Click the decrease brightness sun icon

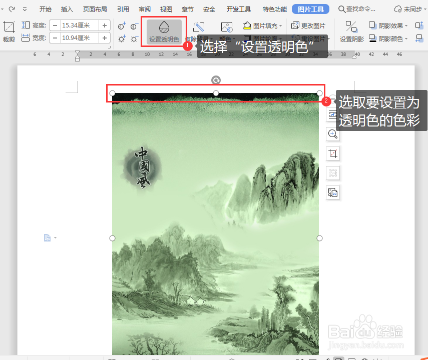(x=134, y=39)
